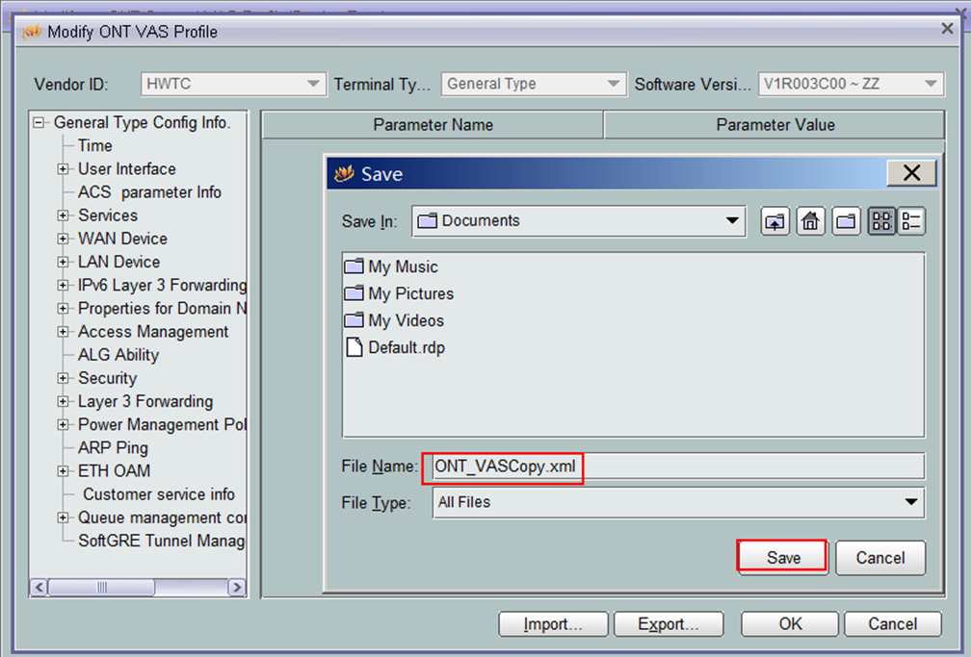The width and height of the screenshot is (971, 657).
Task: Select ACS parameter Info tree item
Action: point(149,192)
